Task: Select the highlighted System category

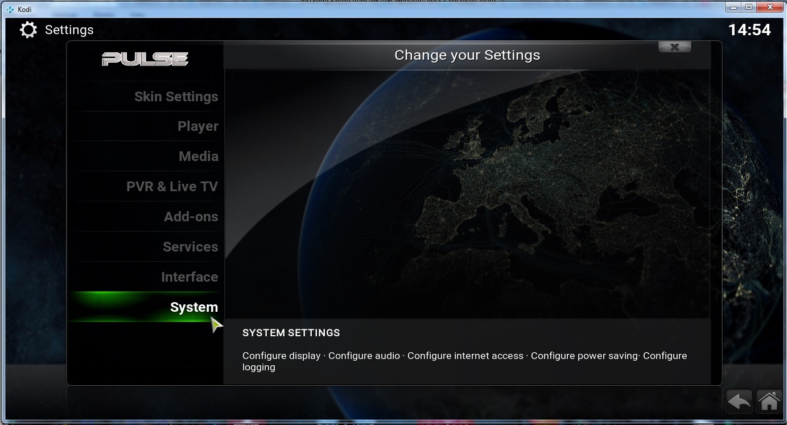Action: (146, 307)
